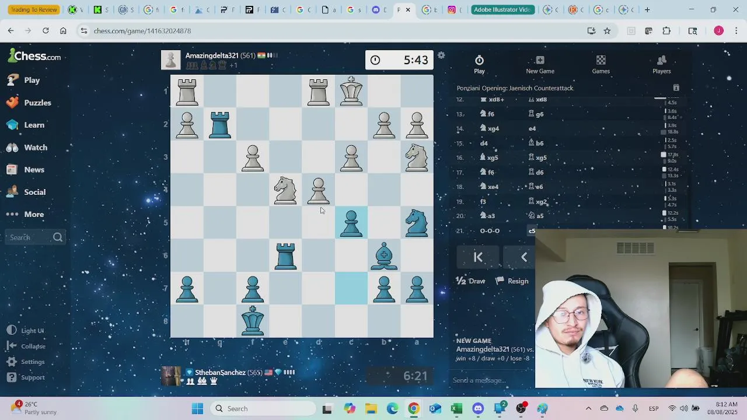Jump to the first move of the game
This screenshot has height=420, width=747.
[x=478, y=257]
